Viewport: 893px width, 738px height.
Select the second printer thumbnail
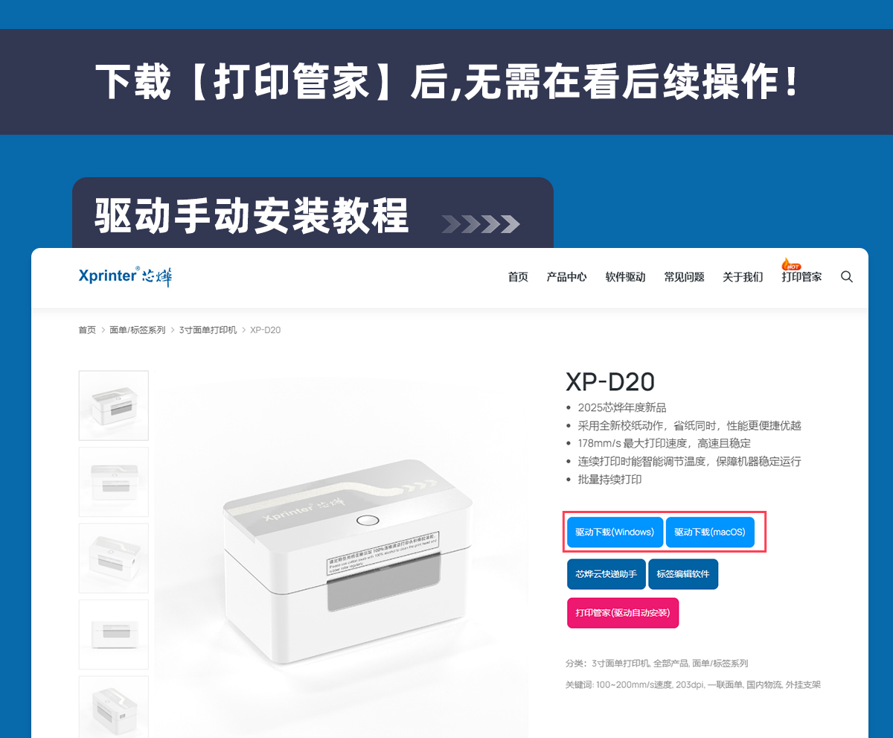[x=114, y=482]
